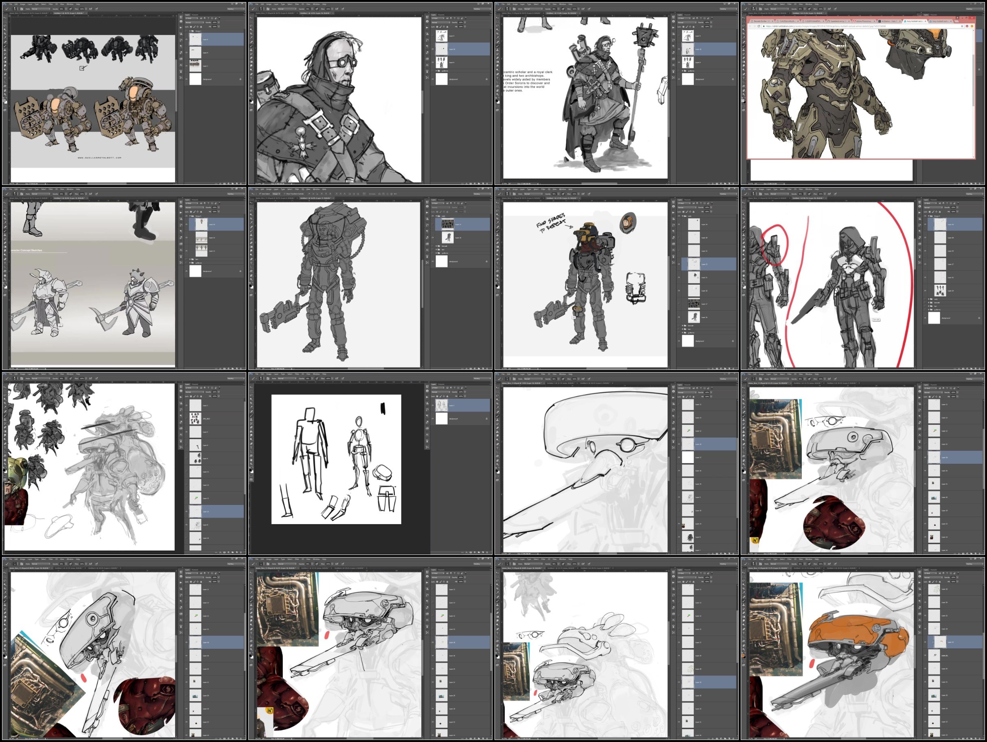The height and width of the screenshot is (742, 987).
Task: Open the brush Mode dropdown in the shield-robots frame
Action: (x=41, y=9)
